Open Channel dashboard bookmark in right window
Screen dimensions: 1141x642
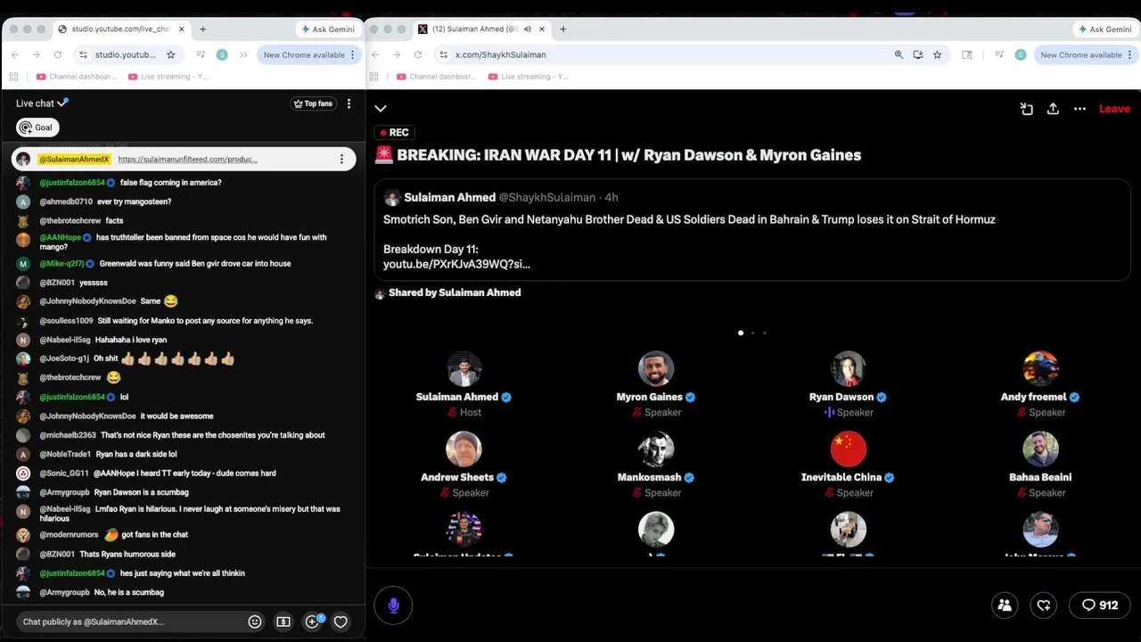436,77
